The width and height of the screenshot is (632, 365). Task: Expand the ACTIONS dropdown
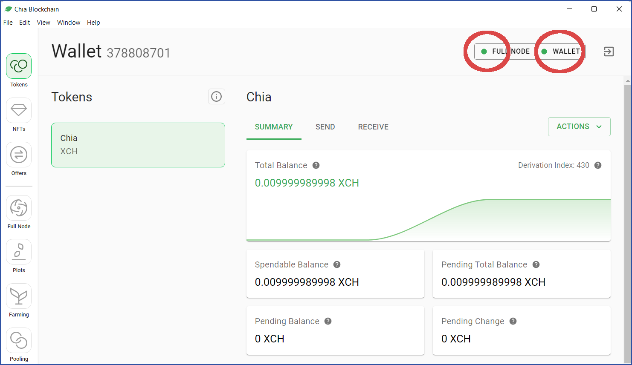[x=579, y=126]
